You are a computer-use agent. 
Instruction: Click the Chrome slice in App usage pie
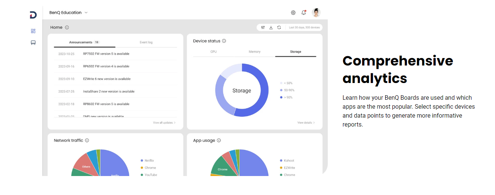(x=222, y=169)
